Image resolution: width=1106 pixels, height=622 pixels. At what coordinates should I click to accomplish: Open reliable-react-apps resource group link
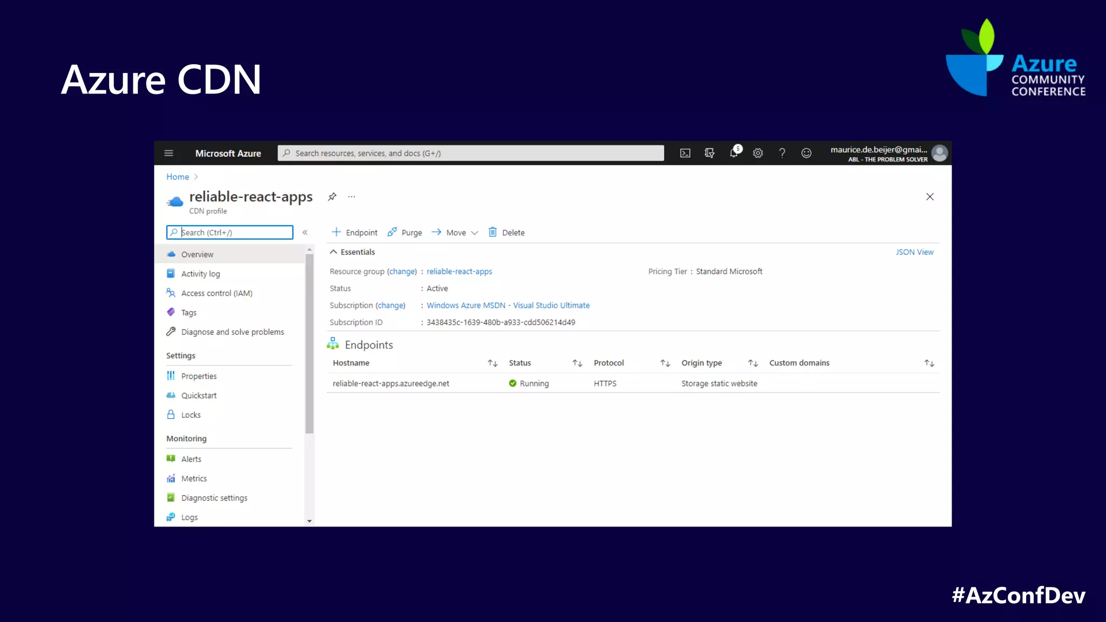459,272
